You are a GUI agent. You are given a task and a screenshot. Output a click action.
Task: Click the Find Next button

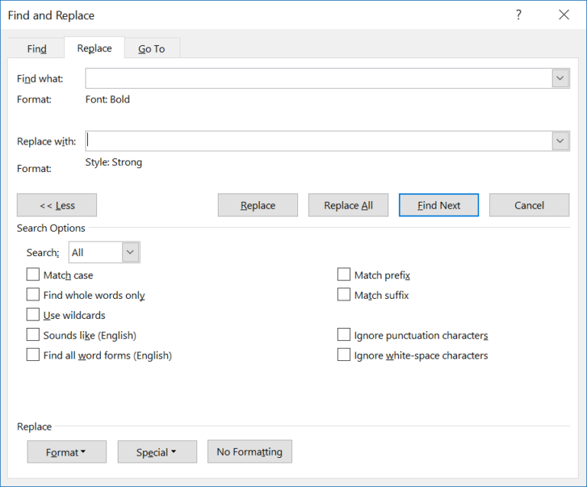[x=439, y=205]
